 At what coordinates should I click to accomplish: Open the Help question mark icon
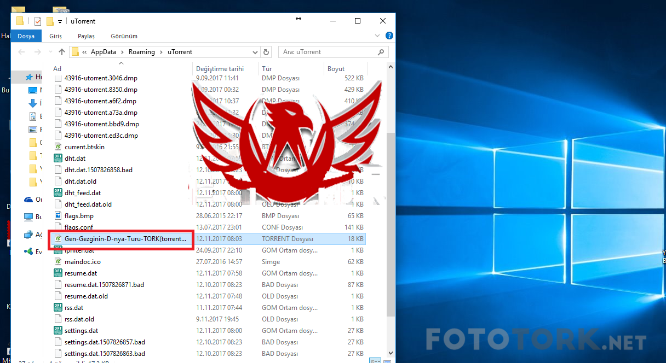(x=389, y=36)
